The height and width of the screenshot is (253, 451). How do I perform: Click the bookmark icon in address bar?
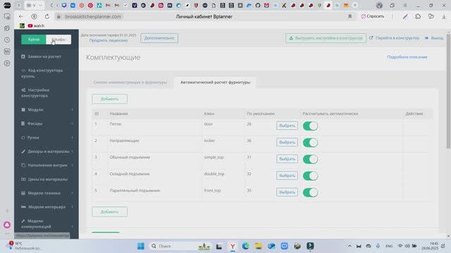350,17
